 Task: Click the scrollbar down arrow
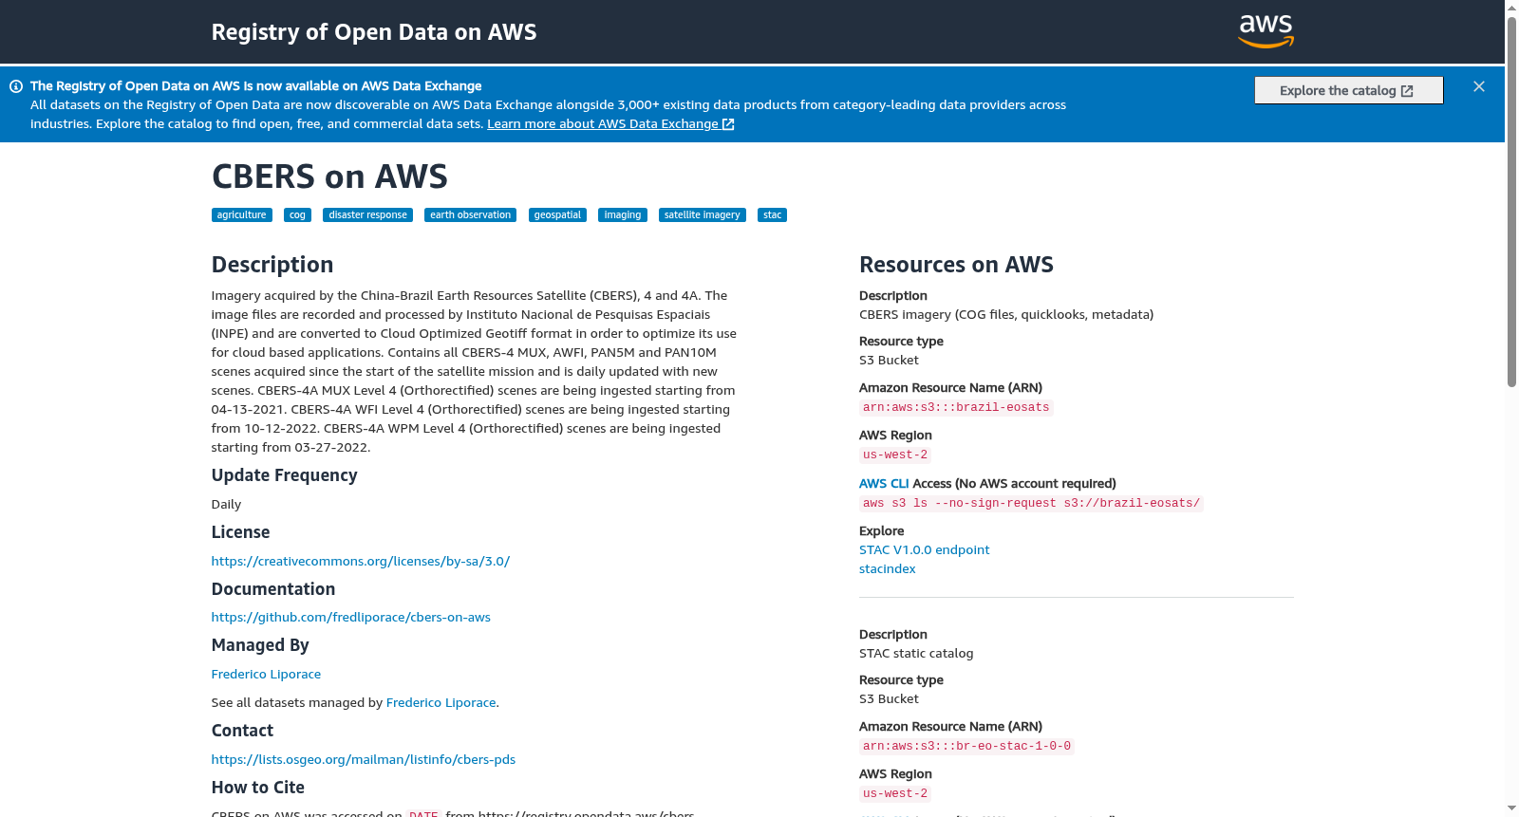(x=1512, y=809)
